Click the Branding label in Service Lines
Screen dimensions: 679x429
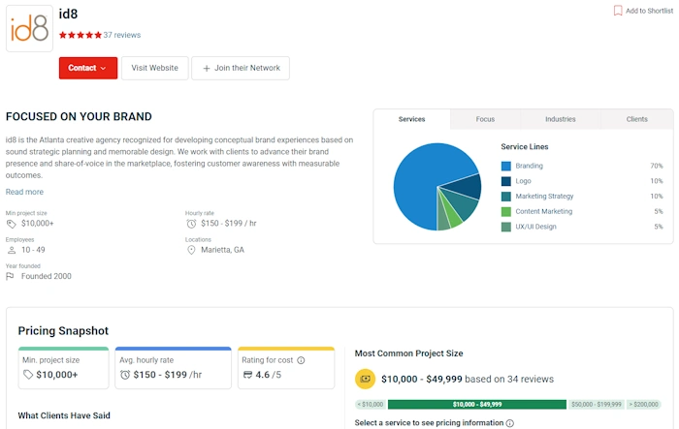click(530, 166)
